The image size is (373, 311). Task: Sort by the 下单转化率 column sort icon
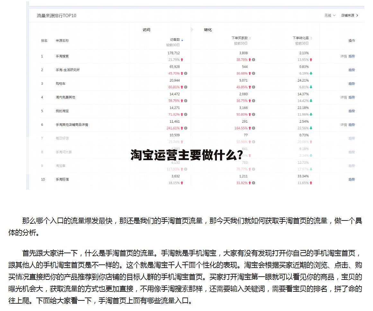(x=311, y=38)
